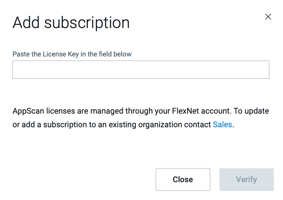Image resolution: width=283 pixels, height=200 pixels.
Task: Contact Sales via the link
Action: [x=222, y=125]
